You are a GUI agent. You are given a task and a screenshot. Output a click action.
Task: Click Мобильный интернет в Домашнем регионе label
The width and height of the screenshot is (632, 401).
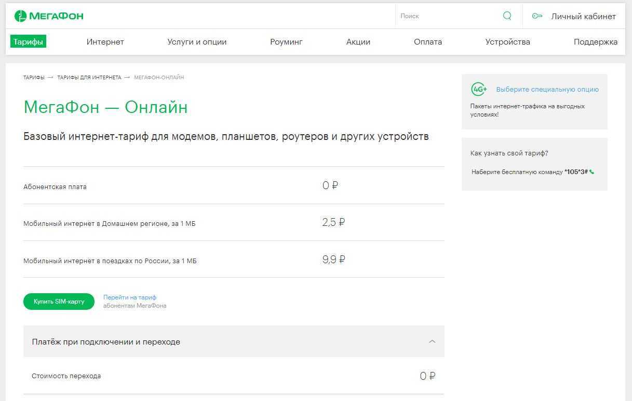(x=110, y=224)
